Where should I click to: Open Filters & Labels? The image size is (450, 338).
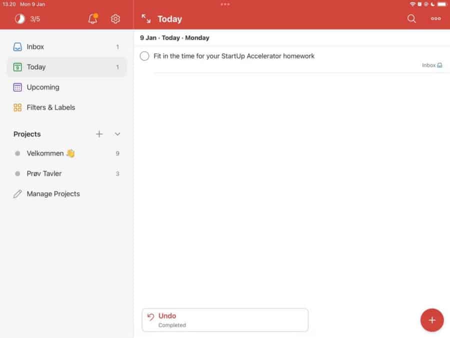(x=51, y=107)
